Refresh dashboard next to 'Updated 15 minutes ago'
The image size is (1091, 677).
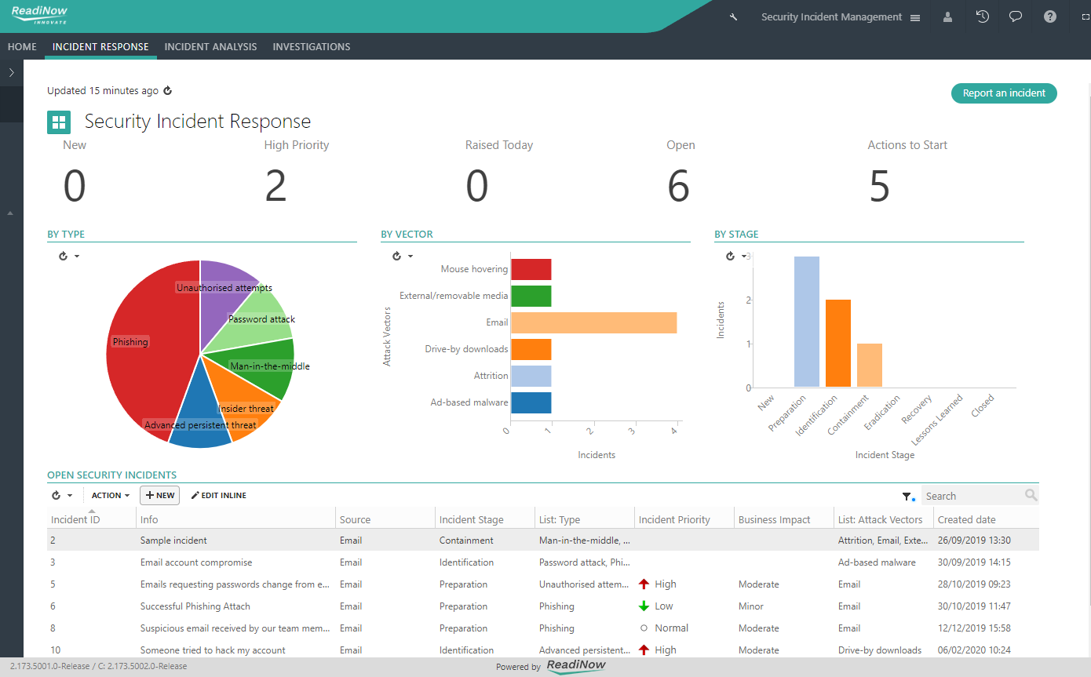pos(167,91)
